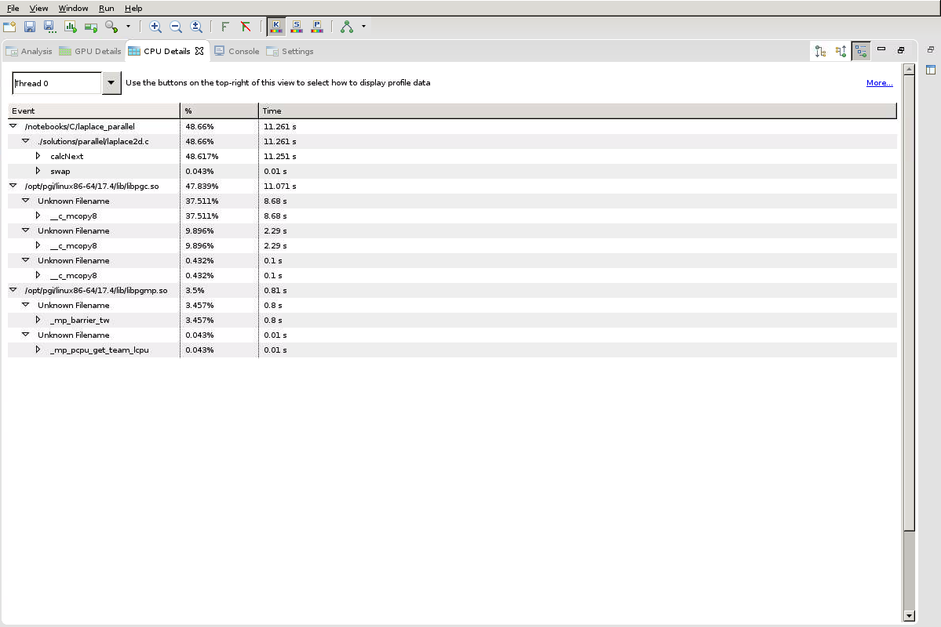
Task: Zoom out using the magnifier minus icon
Action: click(x=176, y=27)
